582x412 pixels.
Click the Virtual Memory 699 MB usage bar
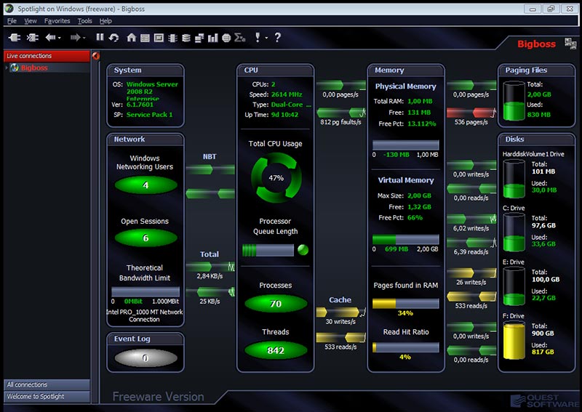(406, 239)
